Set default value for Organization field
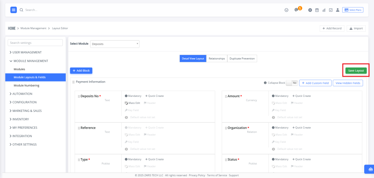This screenshot has width=374, height=178. 287,149
